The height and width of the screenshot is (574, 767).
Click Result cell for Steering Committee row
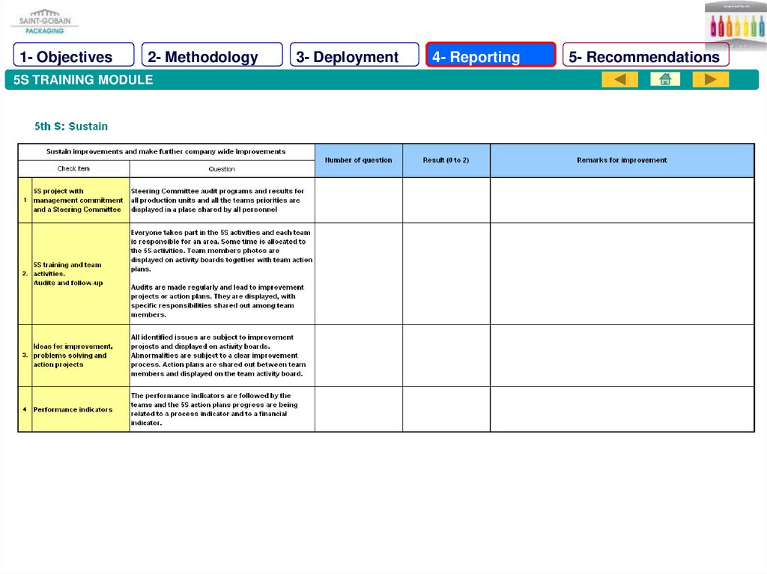point(446,200)
